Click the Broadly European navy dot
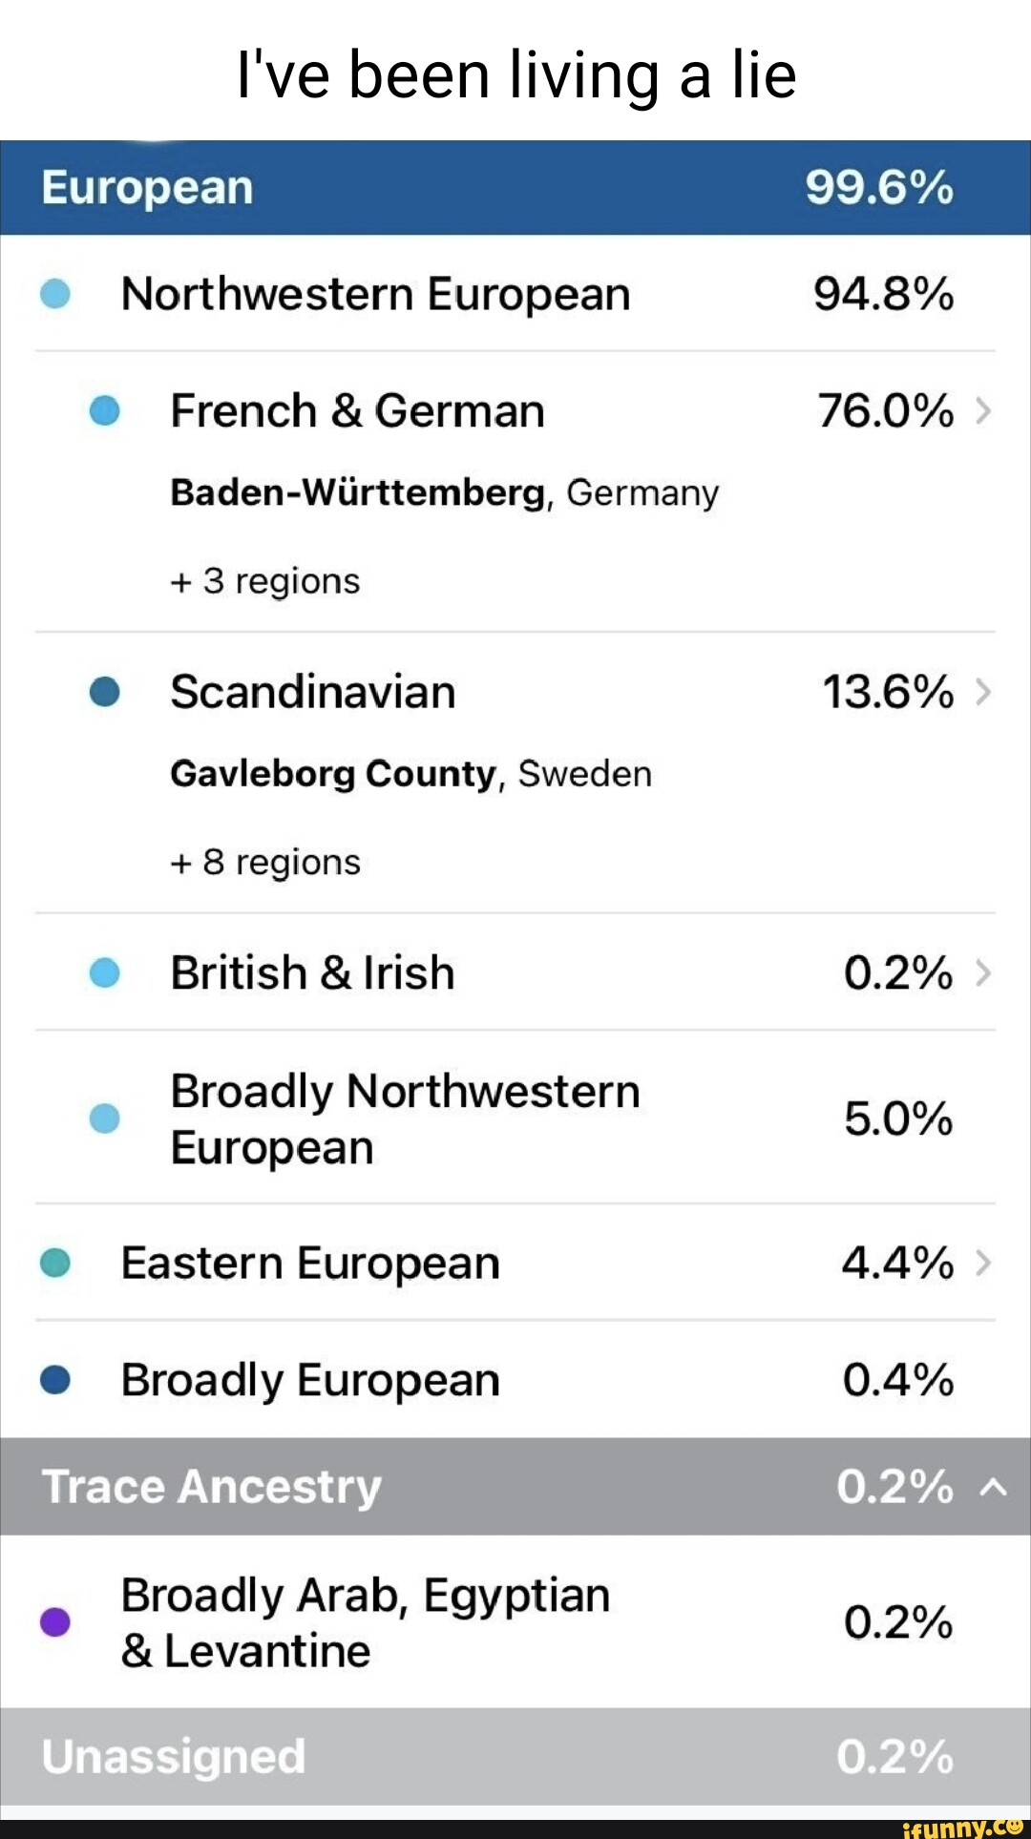Viewport: 1031px width, 1839px height. pyautogui.click(x=55, y=1380)
